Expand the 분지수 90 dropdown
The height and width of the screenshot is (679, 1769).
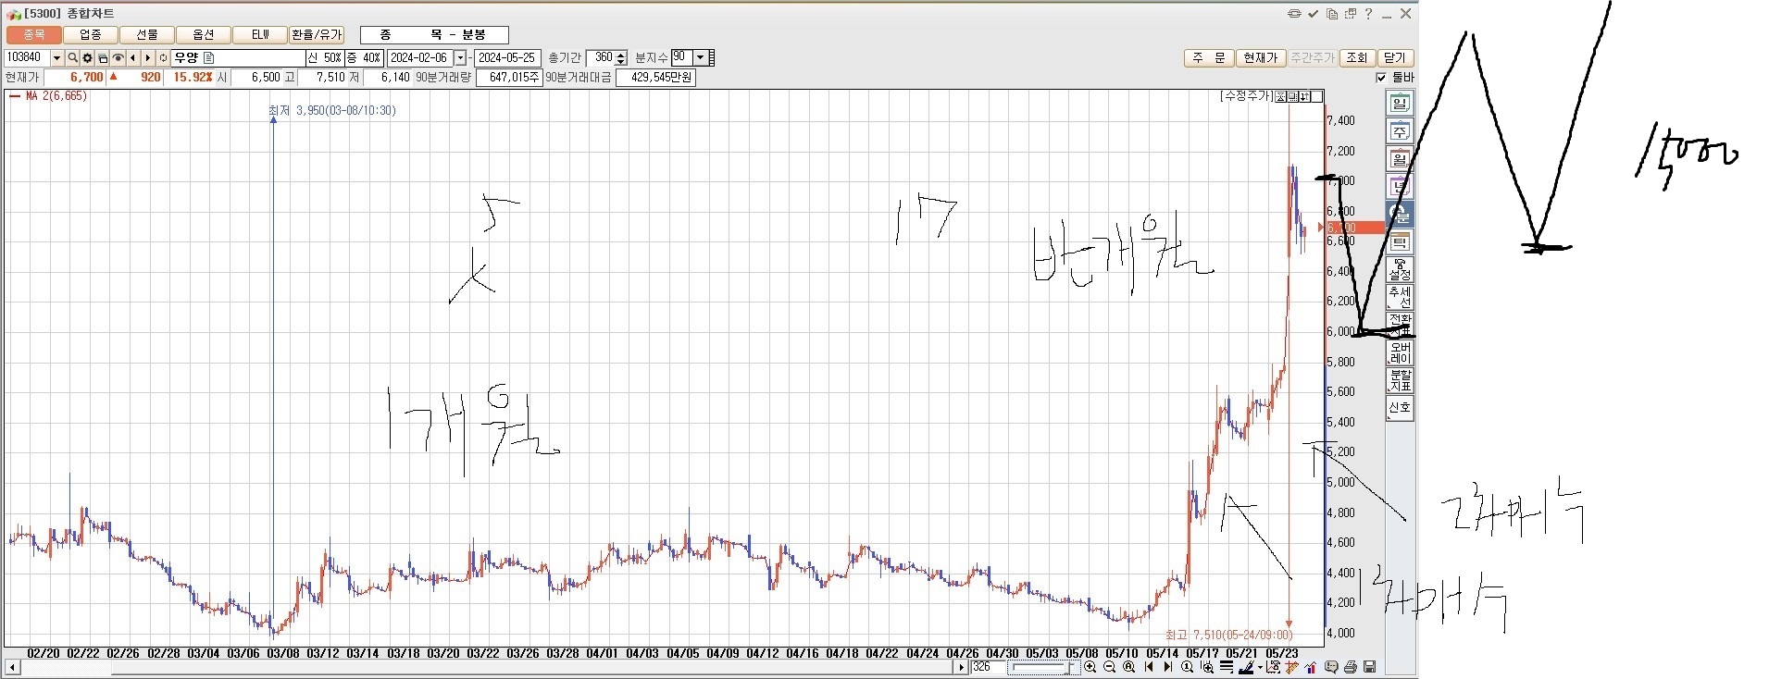[x=700, y=58]
